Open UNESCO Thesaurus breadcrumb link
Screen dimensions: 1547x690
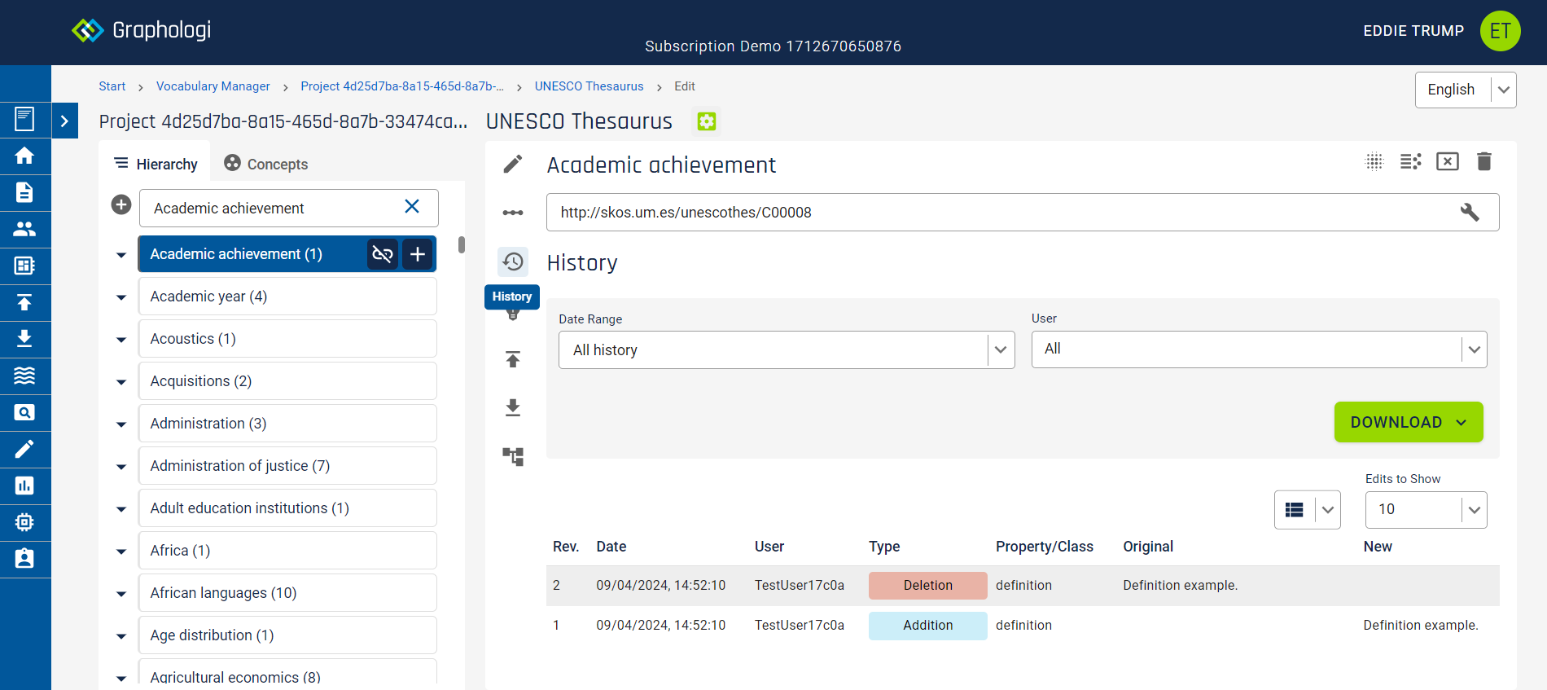(x=589, y=86)
